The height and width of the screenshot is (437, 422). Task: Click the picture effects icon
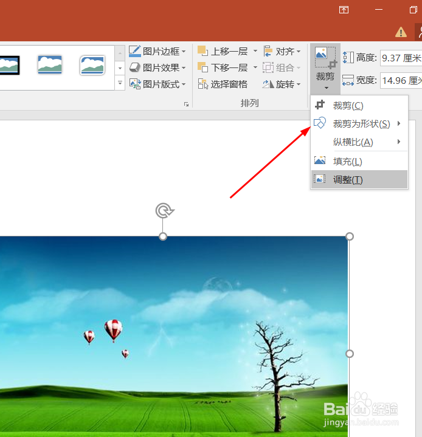[135, 67]
